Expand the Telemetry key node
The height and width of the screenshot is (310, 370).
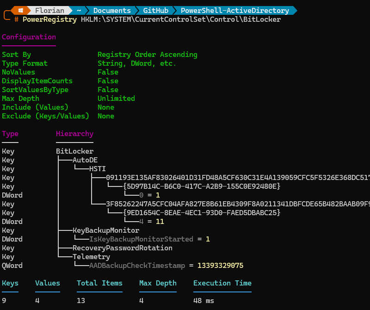point(91,256)
